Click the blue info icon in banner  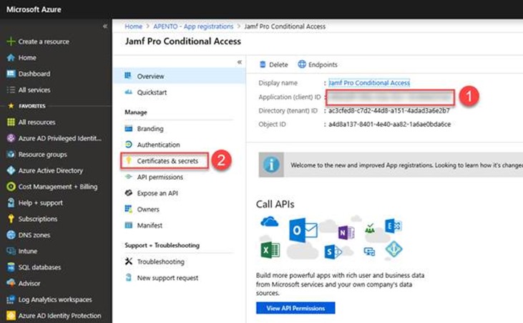[271, 165]
